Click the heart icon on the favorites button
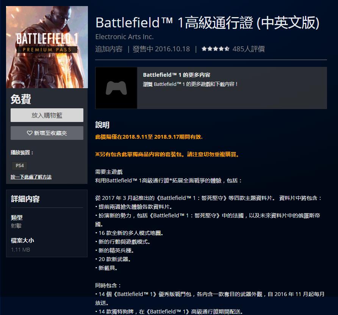The width and height of the screenshot is (338, 315). (30, 133)
